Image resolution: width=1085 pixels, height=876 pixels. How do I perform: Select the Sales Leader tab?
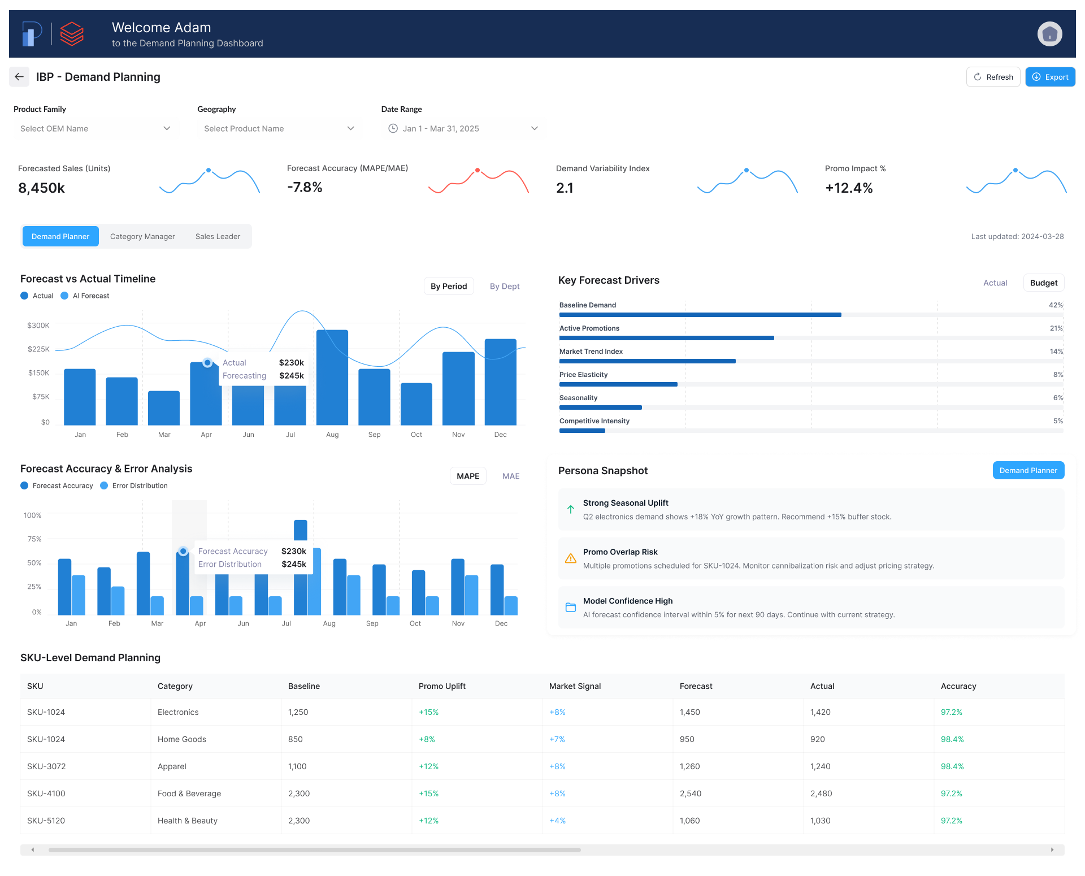pyautogui.click(x=218, y=236)
